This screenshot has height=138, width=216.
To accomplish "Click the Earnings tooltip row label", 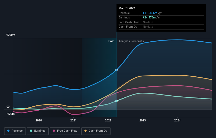I will (x=124, y=17).
